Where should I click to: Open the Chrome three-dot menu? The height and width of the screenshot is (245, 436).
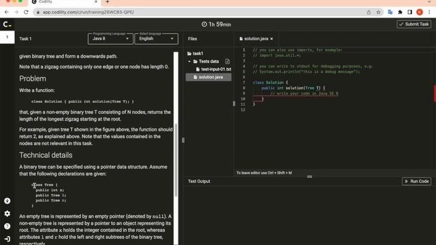[429, 12]
